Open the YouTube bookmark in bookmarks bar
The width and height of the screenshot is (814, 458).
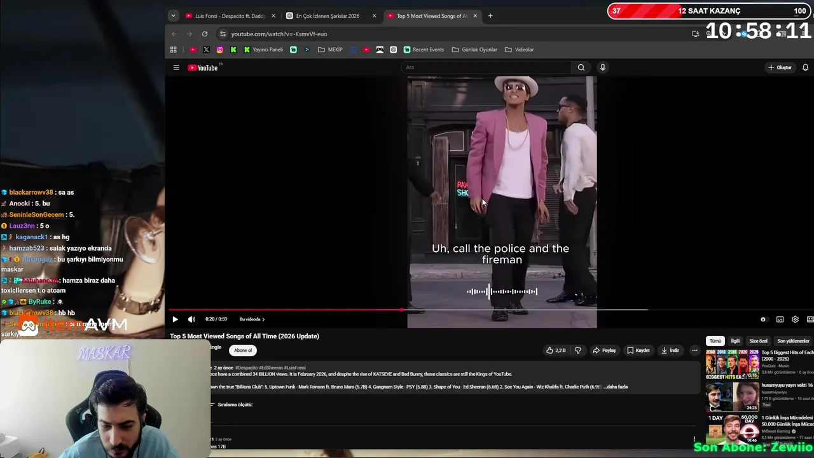(193, 50)
